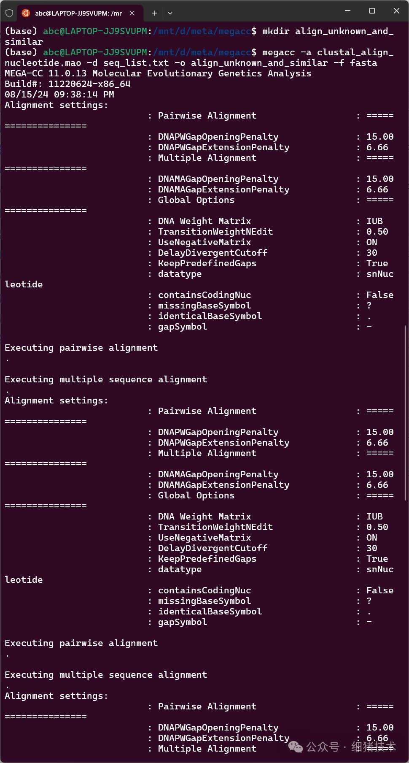The width and height of the screenshot is (409, 763).
Task: Select the abc@LAPTOP-JJ9SVUPM tab title
Action: click(x=78, y=13)
